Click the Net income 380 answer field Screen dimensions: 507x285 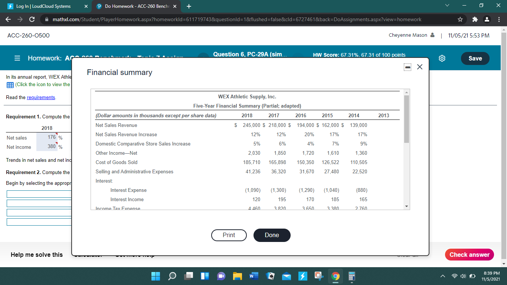(47, 147)
